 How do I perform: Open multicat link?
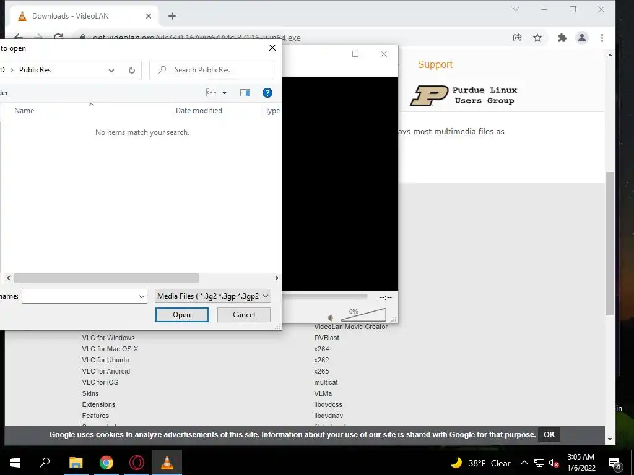pyautogui.click(x=326, y=382)
